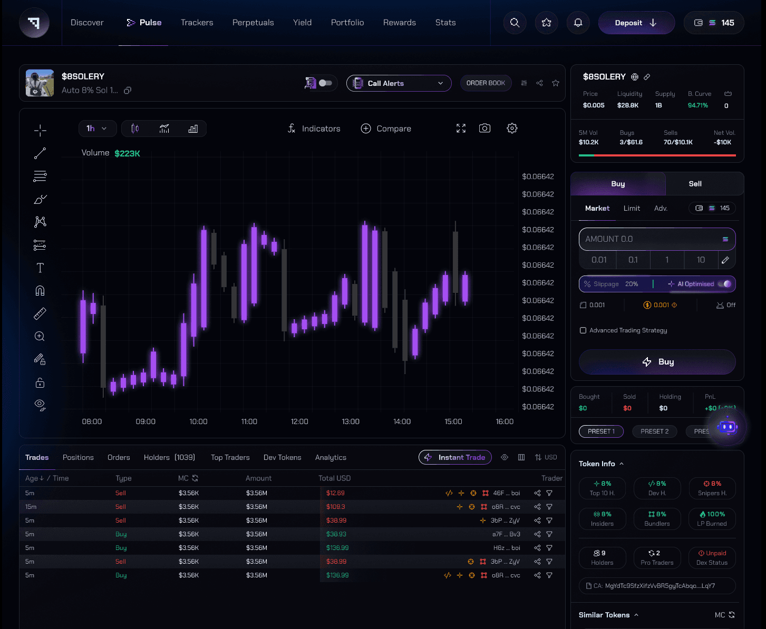Open the Call Alerts dropdown
The height and width of the screenshot is (629, 766).
[x=399, y=83]
